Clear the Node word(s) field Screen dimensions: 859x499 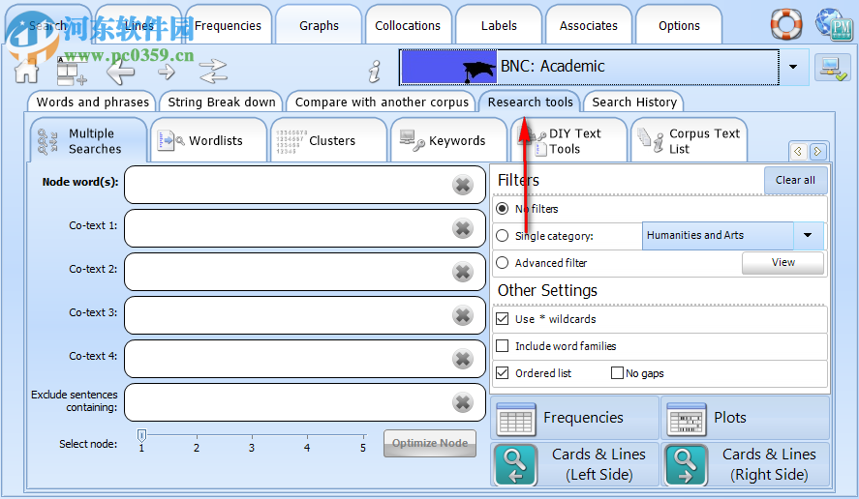pyautogui.click(x=463, y=185)
